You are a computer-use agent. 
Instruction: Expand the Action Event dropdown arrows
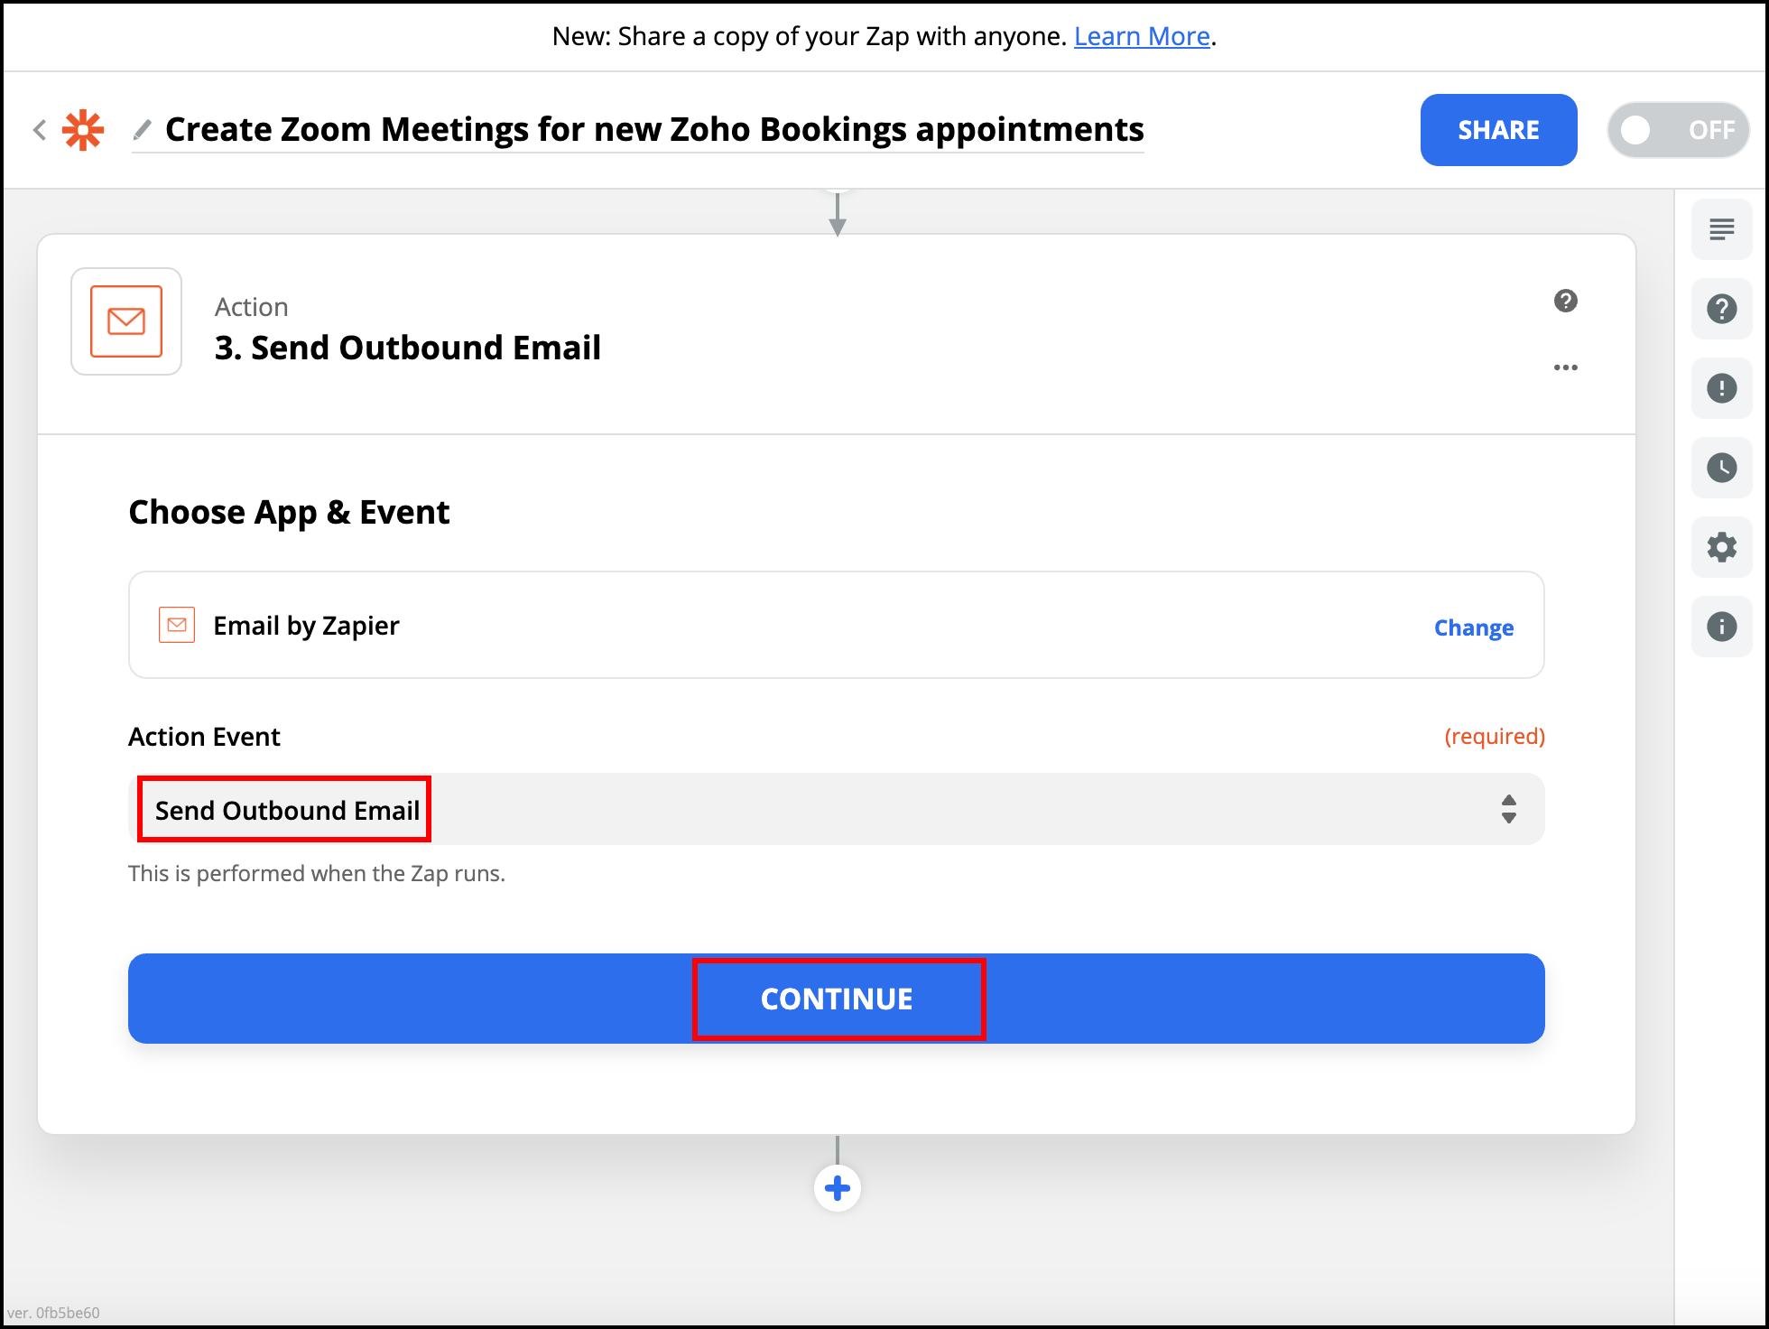tap(1508, 809)
